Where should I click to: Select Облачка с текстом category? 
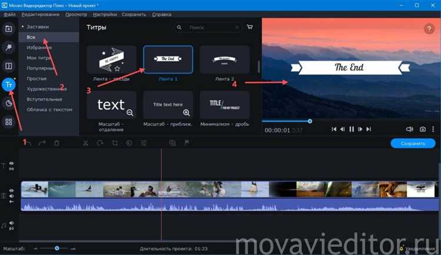point(49,110)
